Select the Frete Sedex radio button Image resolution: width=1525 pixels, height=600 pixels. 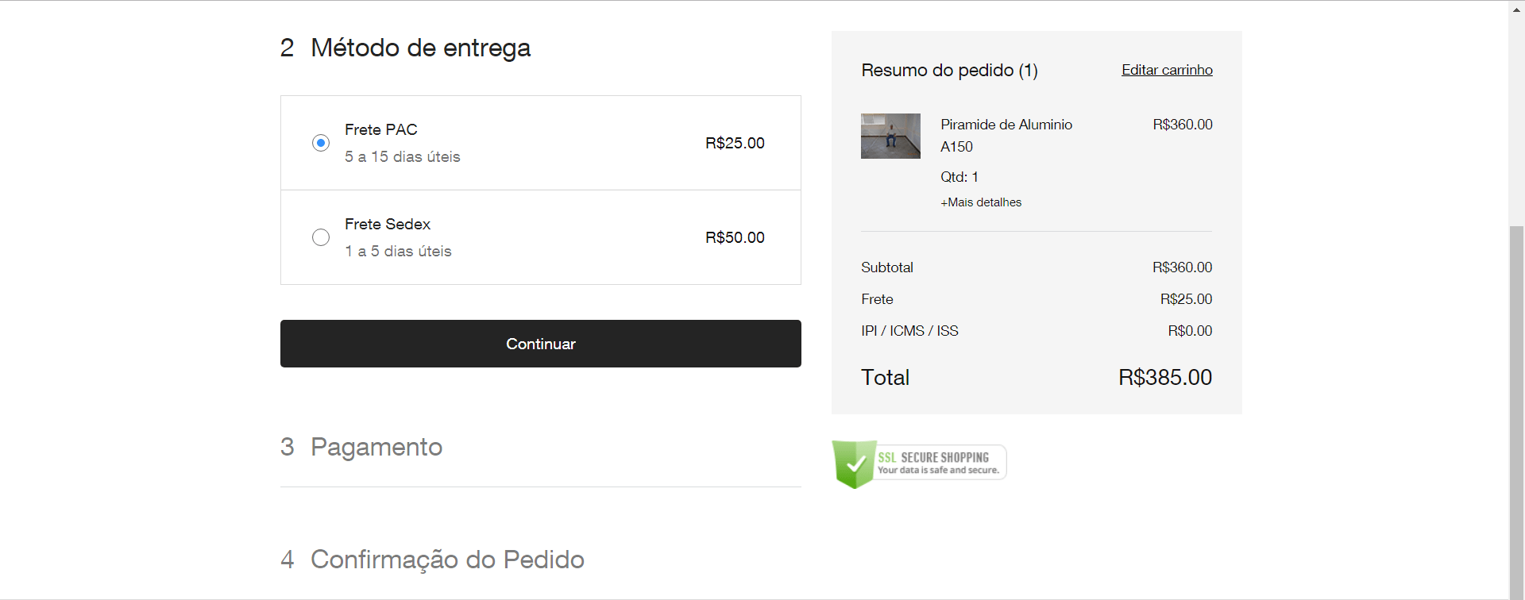321,237
